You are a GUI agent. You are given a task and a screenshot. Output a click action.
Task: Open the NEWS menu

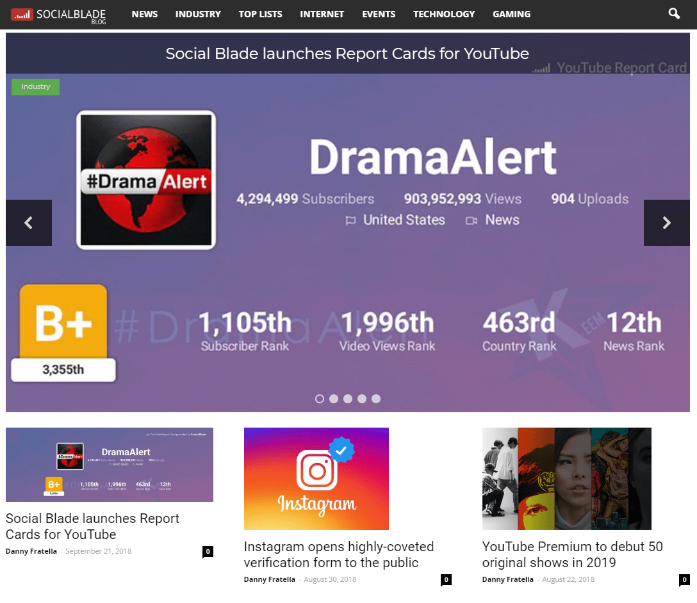pyautogui.click(x=144, y=14)
